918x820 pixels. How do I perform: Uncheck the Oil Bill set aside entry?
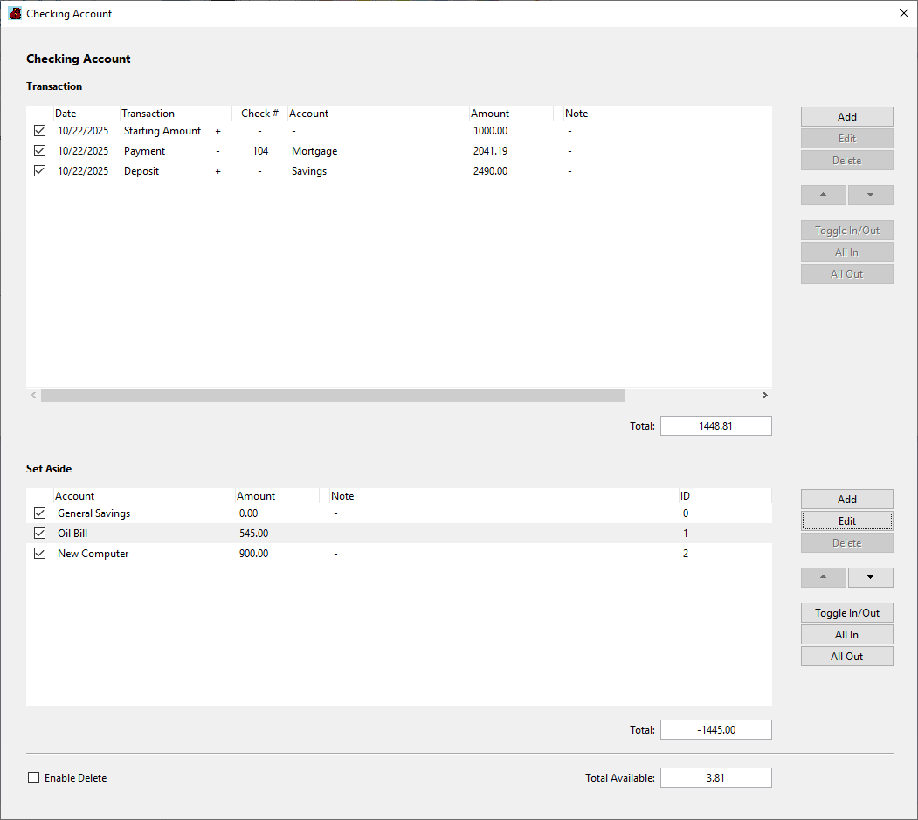(x=39, y=533)
